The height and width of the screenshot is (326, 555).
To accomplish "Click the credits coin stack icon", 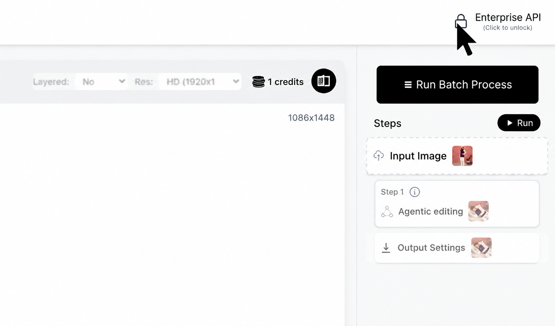I will tap(258, 82).
